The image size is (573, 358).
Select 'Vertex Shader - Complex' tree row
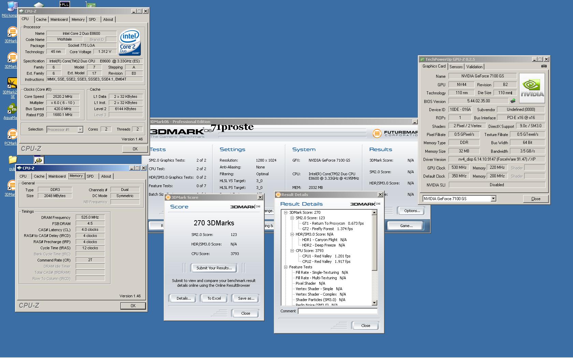pyautogui.click(x=321, y=294)
